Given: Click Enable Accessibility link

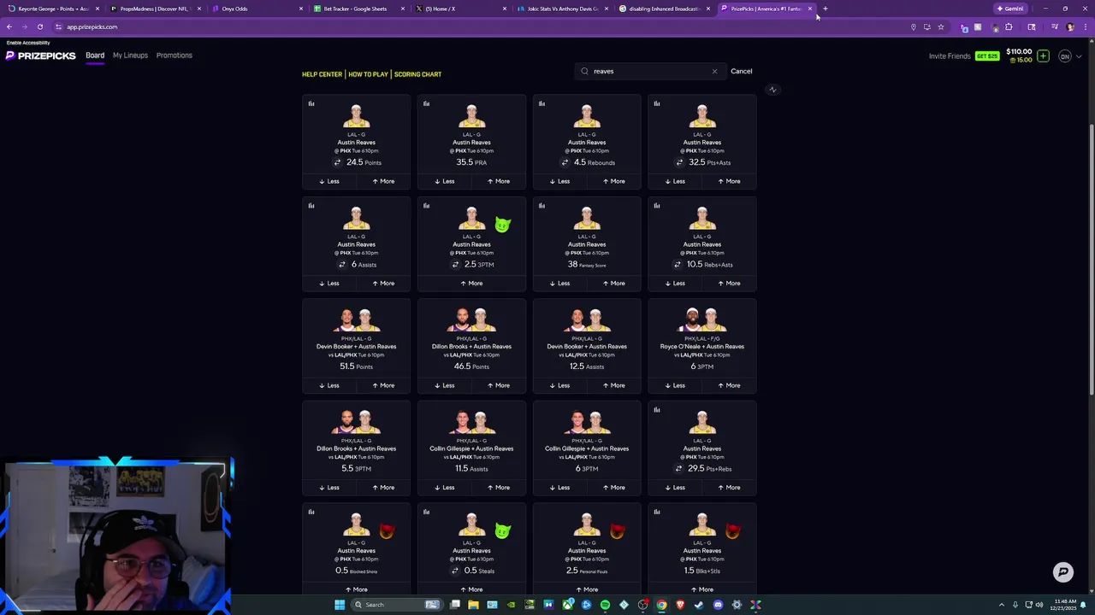Looking at the screenshot, I should (28, 43).
